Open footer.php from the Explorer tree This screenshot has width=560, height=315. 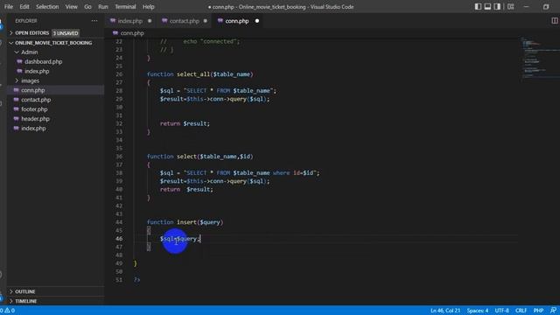pyautogui.click(x=34, y=109)
